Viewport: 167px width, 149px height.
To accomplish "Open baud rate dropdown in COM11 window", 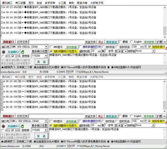I will click(46, 130).
